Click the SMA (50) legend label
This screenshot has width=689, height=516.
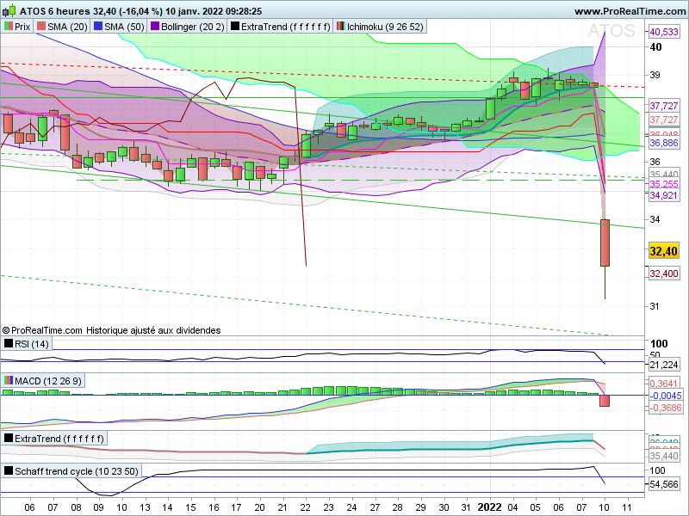pyautogui.click(x=124, y=27)
